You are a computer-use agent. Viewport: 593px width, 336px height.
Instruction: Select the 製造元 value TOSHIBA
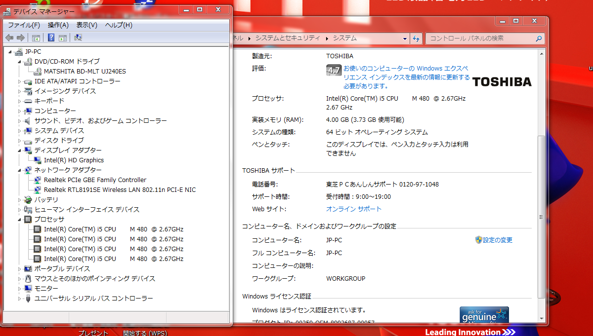[x=340, y=56]
